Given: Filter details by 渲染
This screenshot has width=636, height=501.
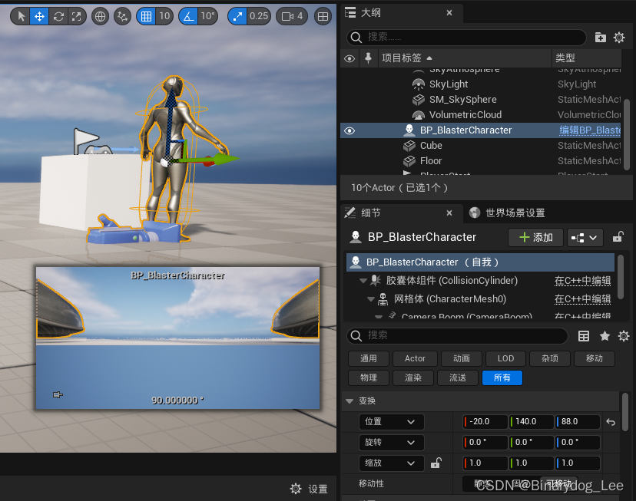Looking at the screenshot, I should click(x=413, y=378).
